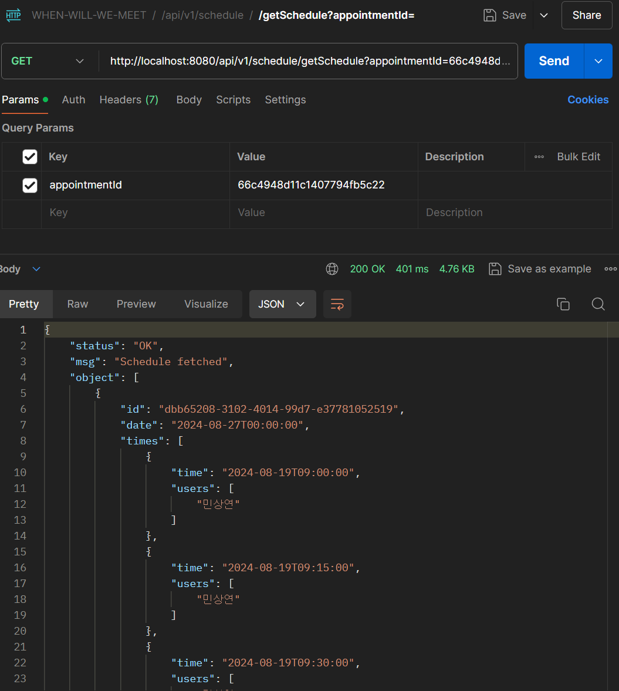Open the response more options ellipsis

610,269
